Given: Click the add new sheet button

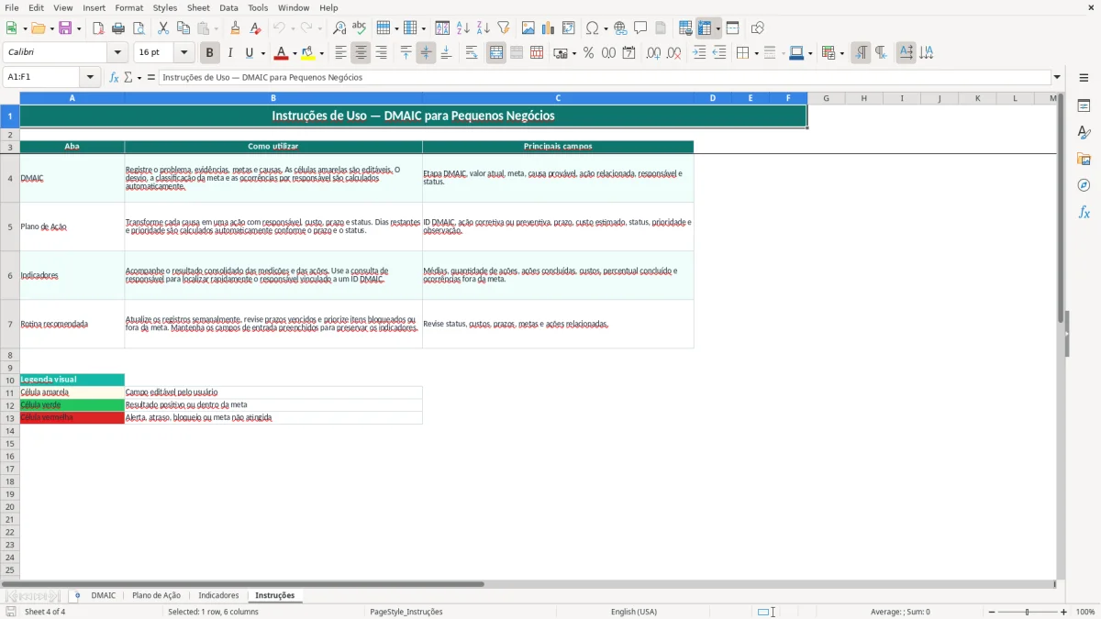Looking at the screenshot, I should tap(77, 595).
